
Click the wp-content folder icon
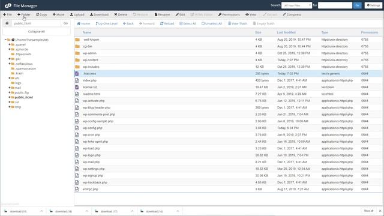(77, 60)
